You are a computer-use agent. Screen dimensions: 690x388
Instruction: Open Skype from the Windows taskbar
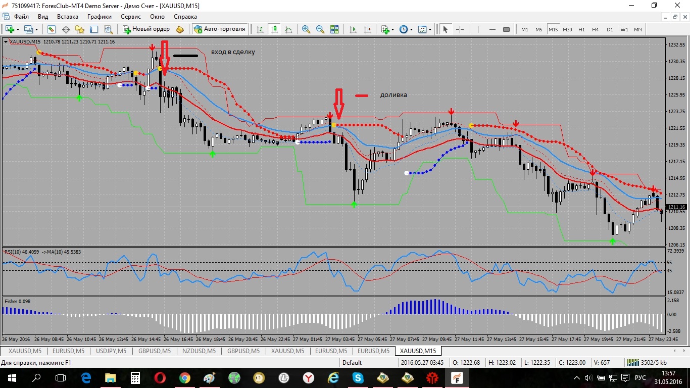358,377
